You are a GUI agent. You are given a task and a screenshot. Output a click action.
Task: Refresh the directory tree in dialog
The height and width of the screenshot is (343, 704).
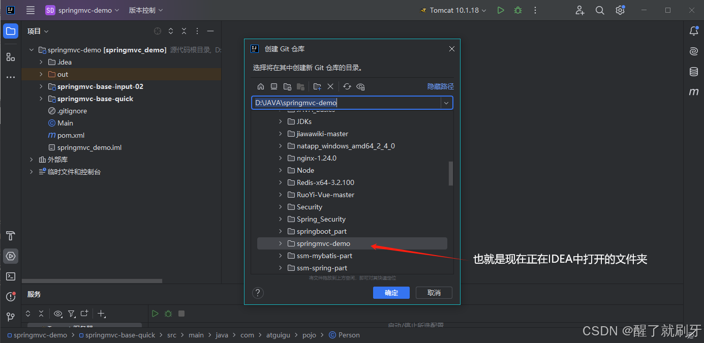[x=347, y=86]
